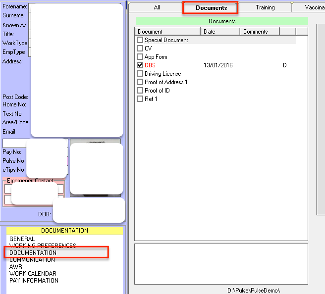
Task: Select GENERAL in the section list
Action: coord(22,239)
